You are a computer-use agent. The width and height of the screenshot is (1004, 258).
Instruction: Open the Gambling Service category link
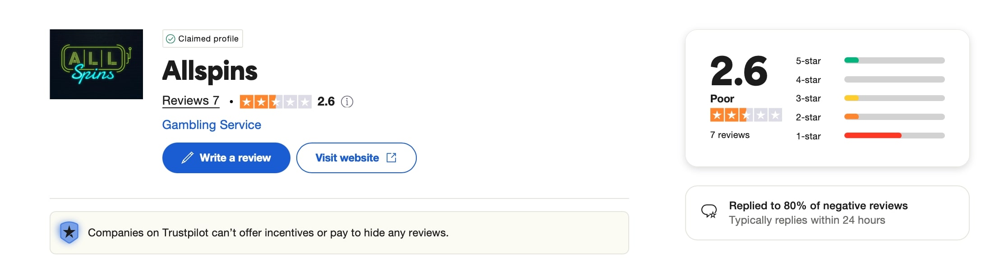click(x=212, y=124)
